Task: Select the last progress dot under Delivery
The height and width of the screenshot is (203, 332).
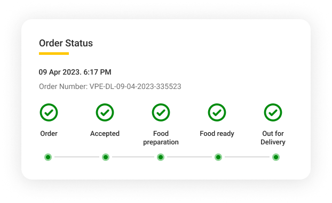Action: click(x=276, y=157)
